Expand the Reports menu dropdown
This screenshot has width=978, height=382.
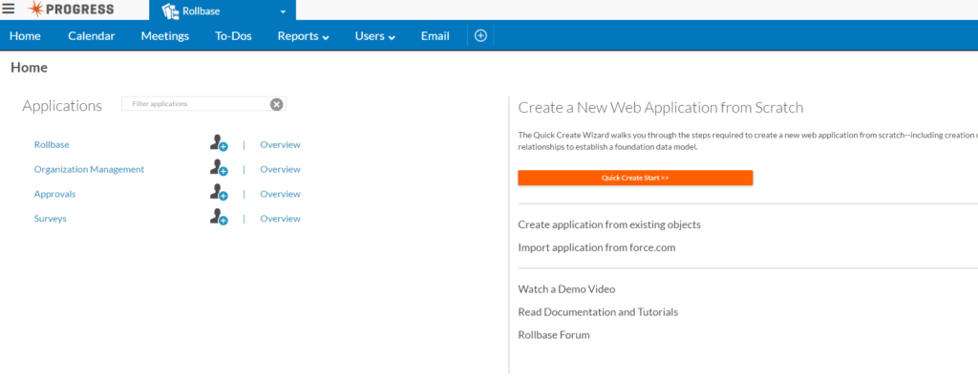[x=303, y=36]
